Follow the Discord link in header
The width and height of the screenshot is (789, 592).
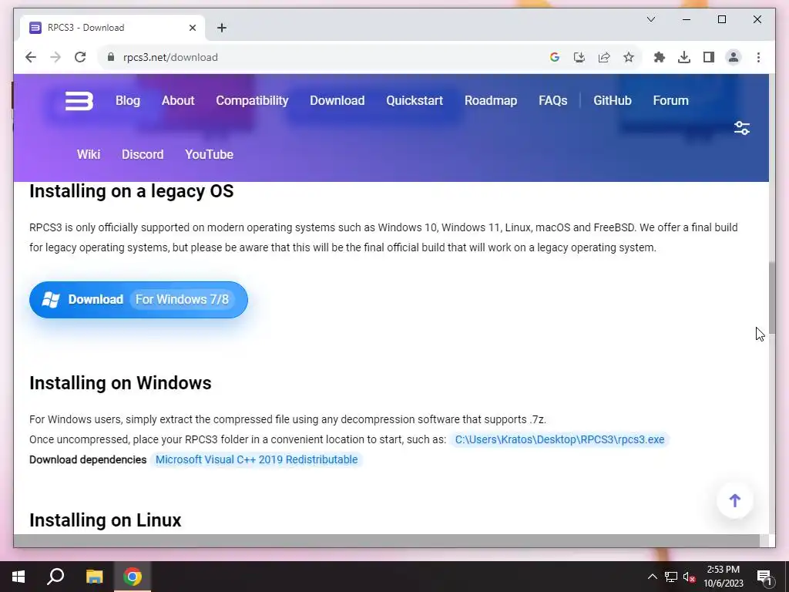pos(143,154)
